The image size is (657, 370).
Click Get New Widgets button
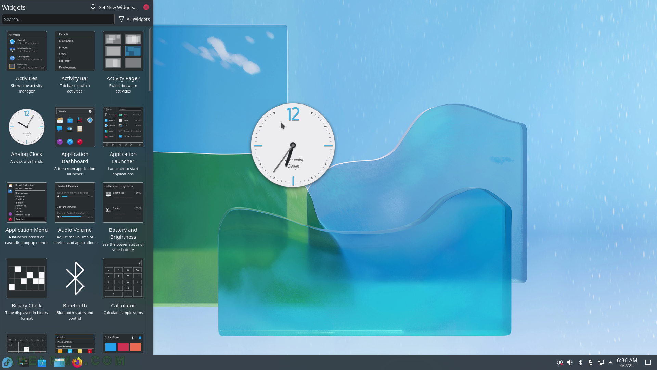[114, 7]
